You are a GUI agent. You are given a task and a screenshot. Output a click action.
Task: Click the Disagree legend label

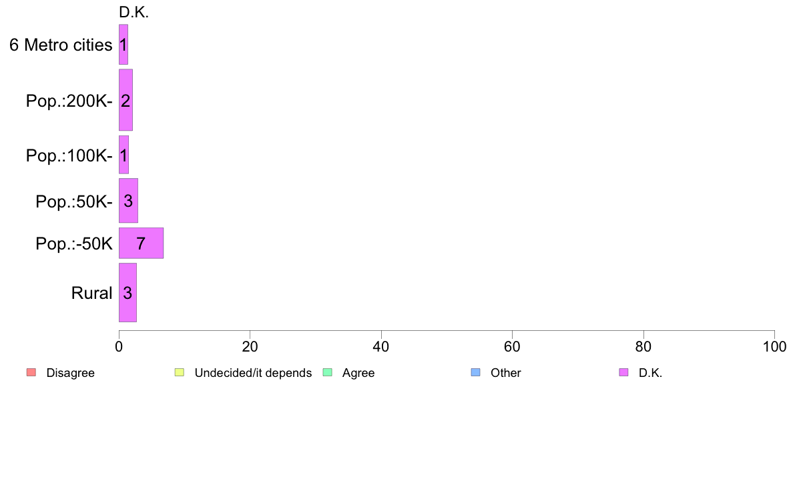pos(70,373)
